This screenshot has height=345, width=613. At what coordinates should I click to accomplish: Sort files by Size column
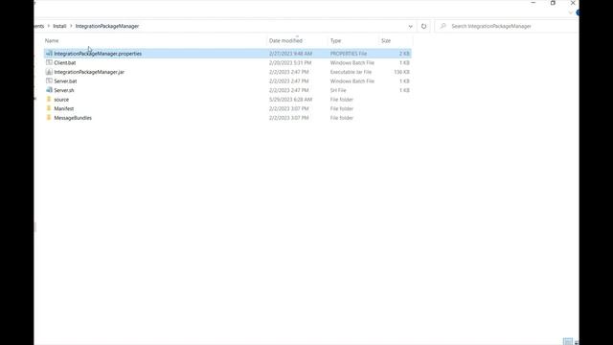[x=386, y=40]
